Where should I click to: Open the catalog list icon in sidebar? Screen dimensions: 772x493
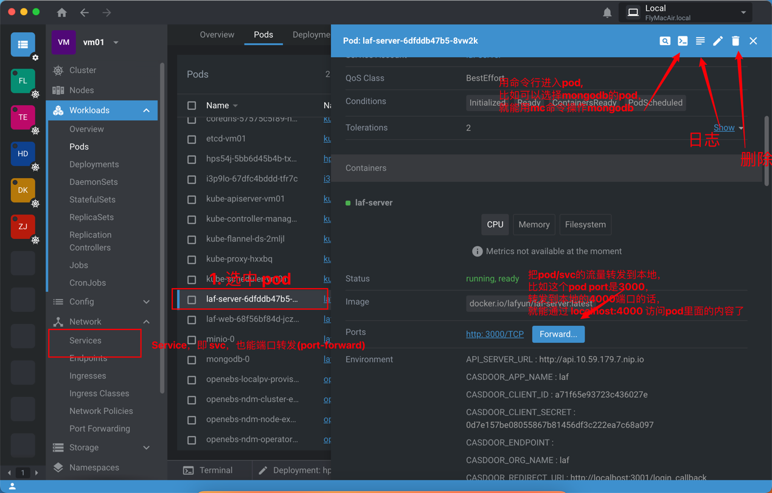tap(23, 44)
